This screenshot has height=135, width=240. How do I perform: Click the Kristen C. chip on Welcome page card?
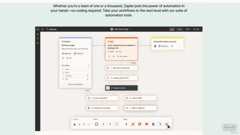[79, 54]
